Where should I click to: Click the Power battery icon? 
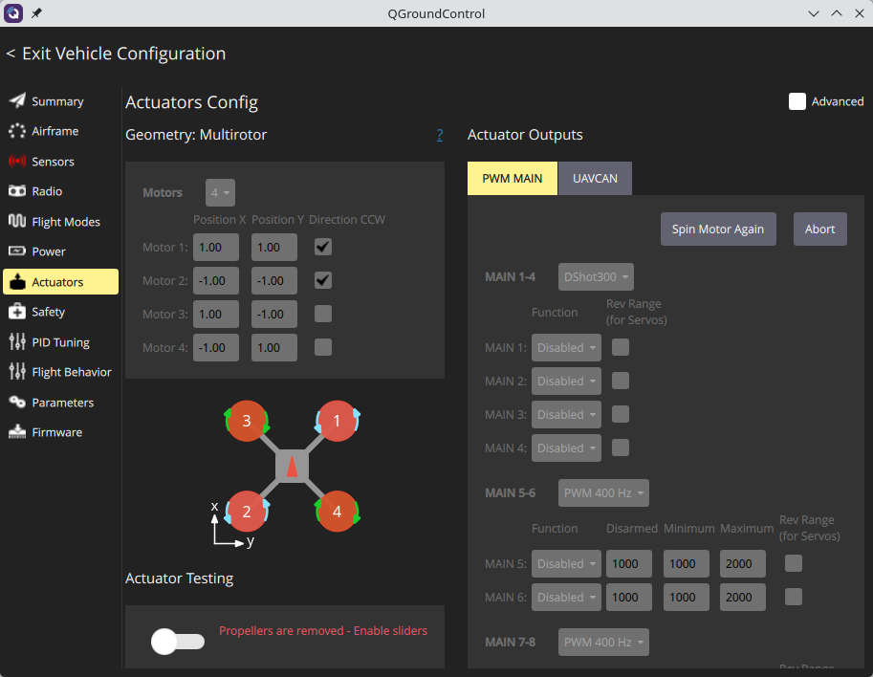[x=17, y=251]
